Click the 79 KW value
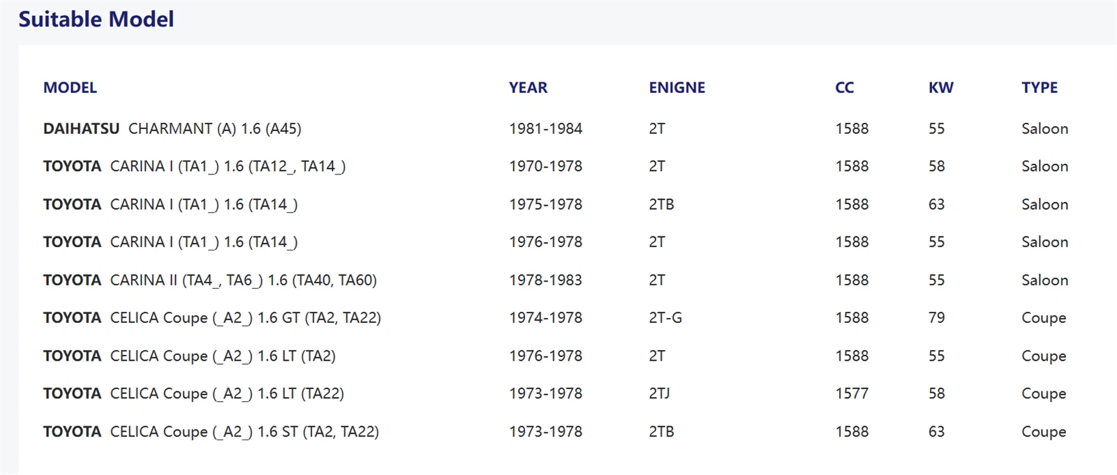 (x=936, y=318)
